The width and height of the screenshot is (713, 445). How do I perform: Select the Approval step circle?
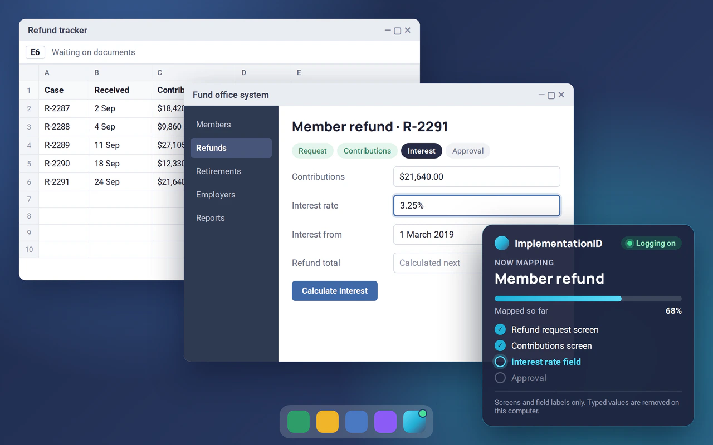[x=500, y=378]
